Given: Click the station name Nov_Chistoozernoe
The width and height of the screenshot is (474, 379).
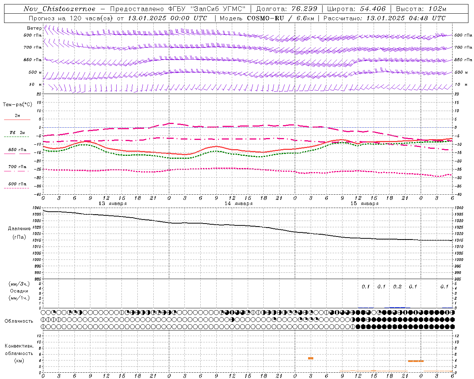Looking at the screenshot, I should coord(59,9).
